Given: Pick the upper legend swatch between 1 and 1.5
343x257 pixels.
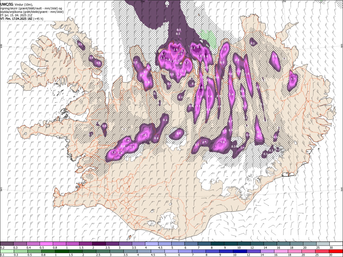Looking at the screenshot, I should tap(73, 244).
